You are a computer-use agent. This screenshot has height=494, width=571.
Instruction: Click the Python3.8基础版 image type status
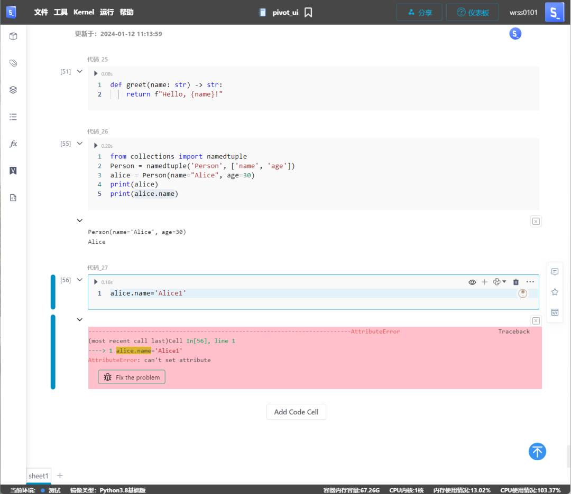coord(123,490)
